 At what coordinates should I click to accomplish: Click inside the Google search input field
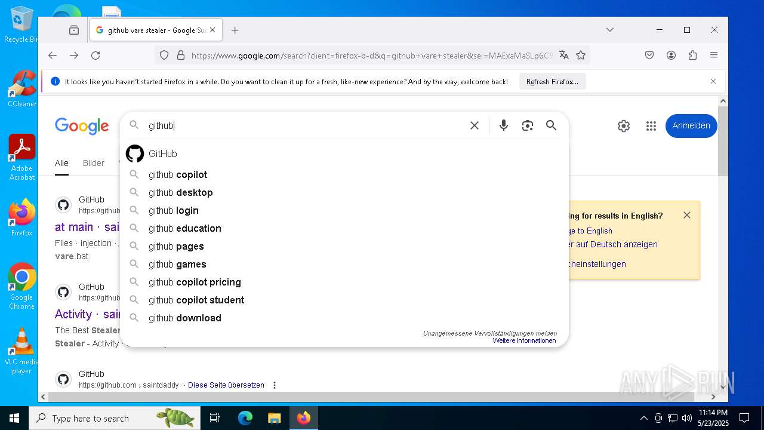tap(304, 125)
